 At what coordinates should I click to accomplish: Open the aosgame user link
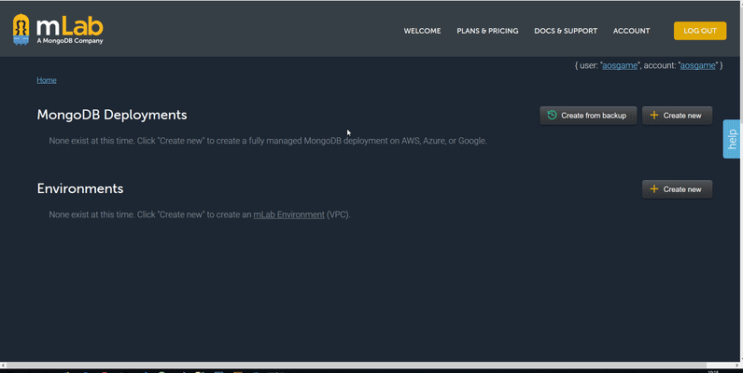620,66
